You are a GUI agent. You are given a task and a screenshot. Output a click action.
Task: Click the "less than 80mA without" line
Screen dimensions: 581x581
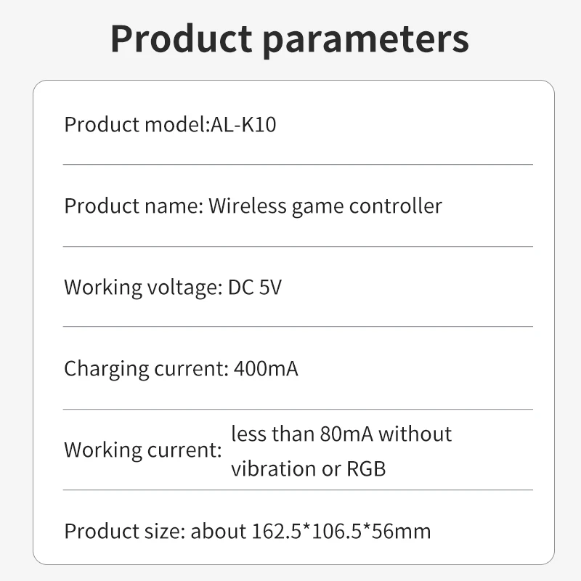(341, 434)
